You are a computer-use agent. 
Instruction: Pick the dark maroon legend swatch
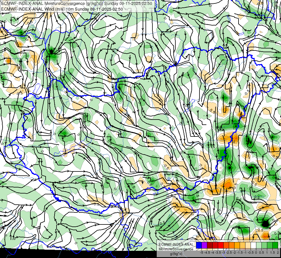click(x=210, y=245)
